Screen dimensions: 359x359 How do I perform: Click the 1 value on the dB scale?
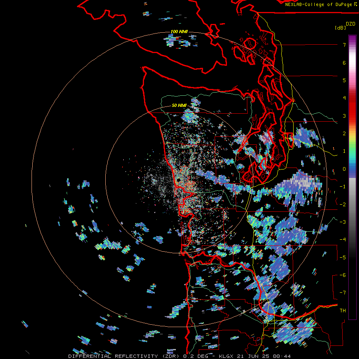(344, 151)
